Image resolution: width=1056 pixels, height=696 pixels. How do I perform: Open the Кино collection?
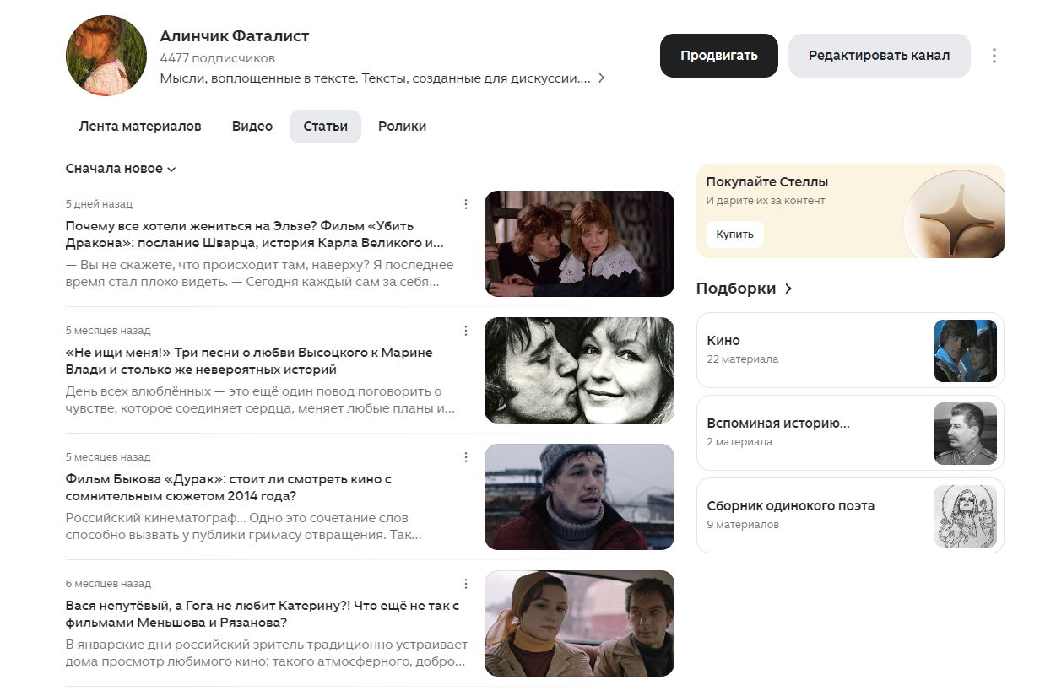850,350
